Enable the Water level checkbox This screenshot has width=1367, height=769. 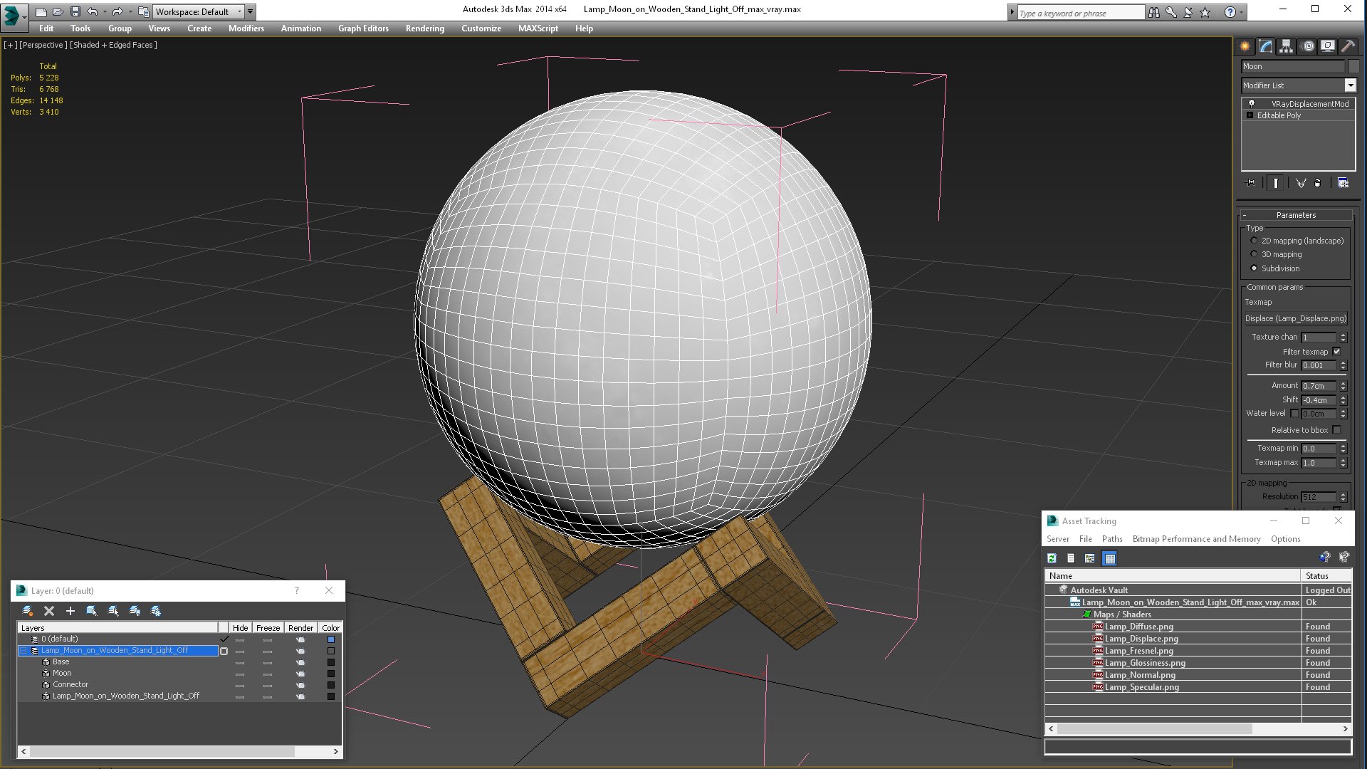pyautogui.click(x=1294, y=413)
